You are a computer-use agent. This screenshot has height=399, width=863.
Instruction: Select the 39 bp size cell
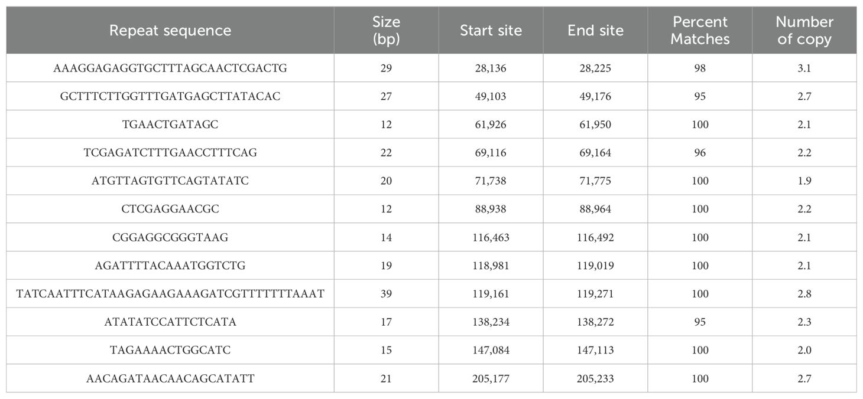pyautogui.click(x=386, y=294)
